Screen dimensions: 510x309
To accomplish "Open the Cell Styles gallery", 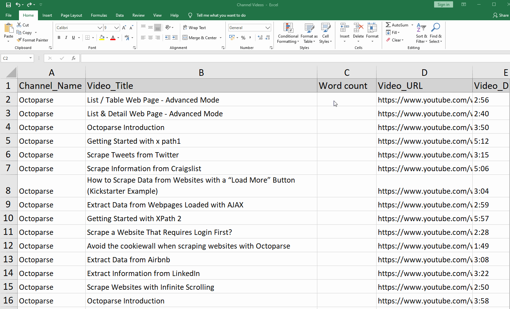I will point(325,33).
